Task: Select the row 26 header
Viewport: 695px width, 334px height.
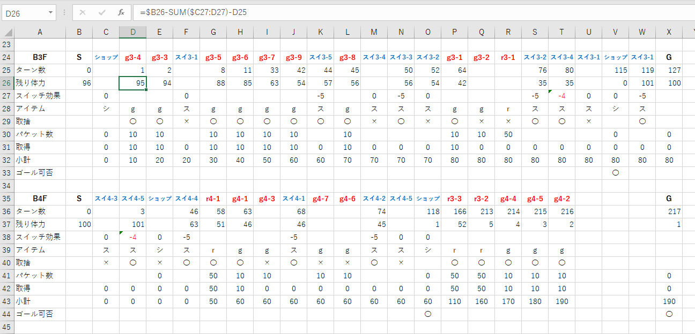Action: click(x=7, y=83)
